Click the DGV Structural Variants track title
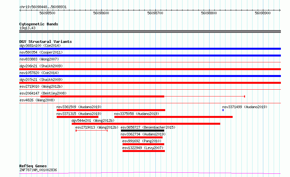 pos(46,42)
